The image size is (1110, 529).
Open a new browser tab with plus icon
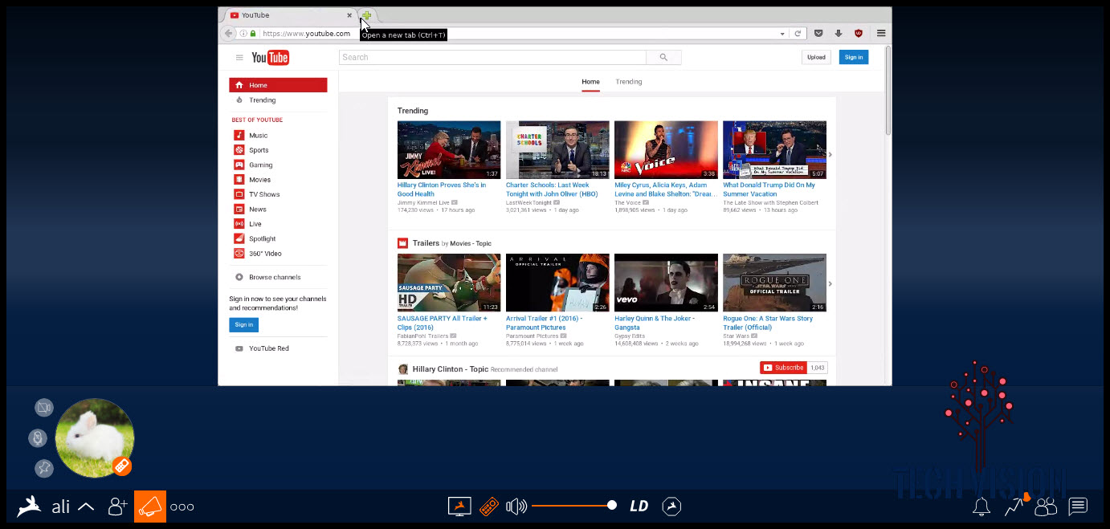[366, 15]
